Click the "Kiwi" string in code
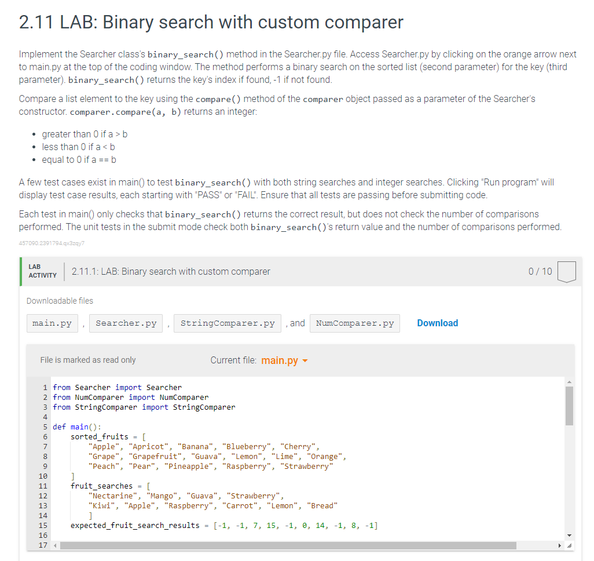Image resolution: width=594 pixels, height=561 pixels. point(102,505)
